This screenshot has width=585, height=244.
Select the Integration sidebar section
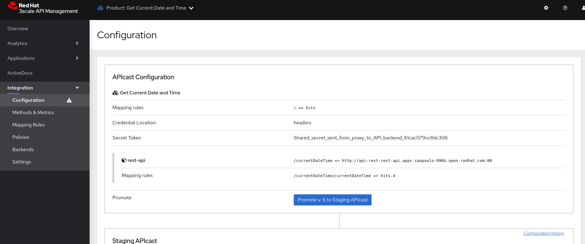45,88
